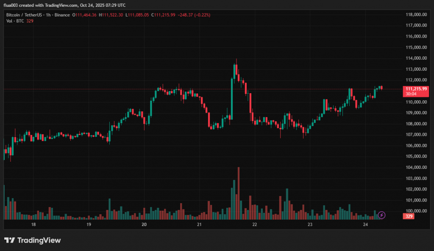The image size is (434, 251).
Task: Click the 114,000.00 price axis label
Action: pos(415,58)
